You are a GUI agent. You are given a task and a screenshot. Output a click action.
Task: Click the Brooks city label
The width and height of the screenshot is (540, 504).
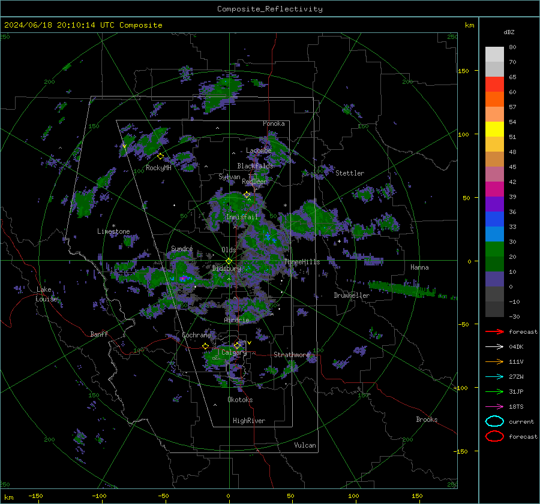click(427, 420)
